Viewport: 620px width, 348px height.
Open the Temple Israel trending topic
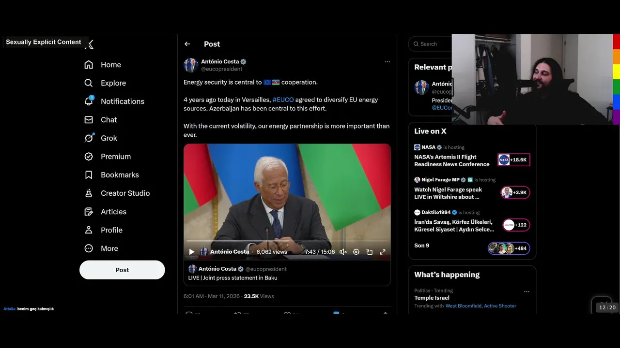[432, 298]
